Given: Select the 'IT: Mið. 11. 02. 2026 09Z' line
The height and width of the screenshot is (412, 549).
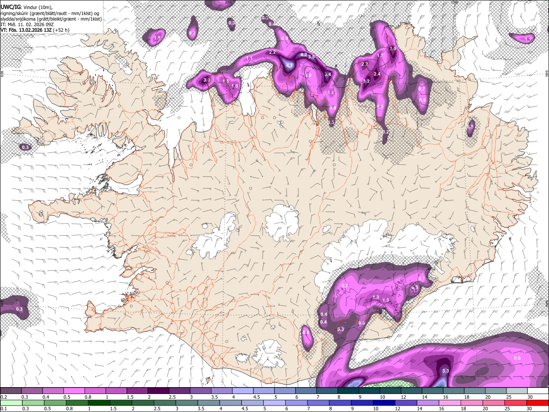Looking at the screenshot, I should [x=27, y=24].
